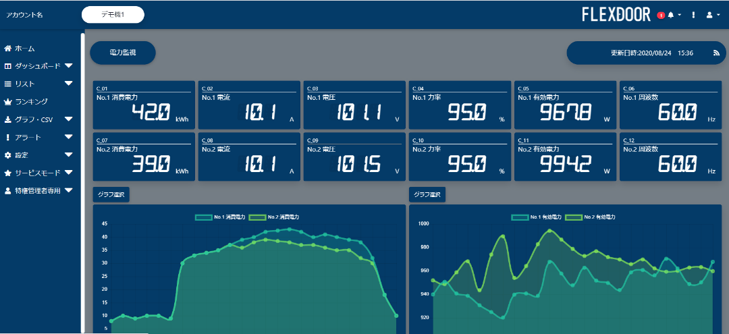
Task: Click the RSS feed icon next to update time
Action: [x=716, y=53]
